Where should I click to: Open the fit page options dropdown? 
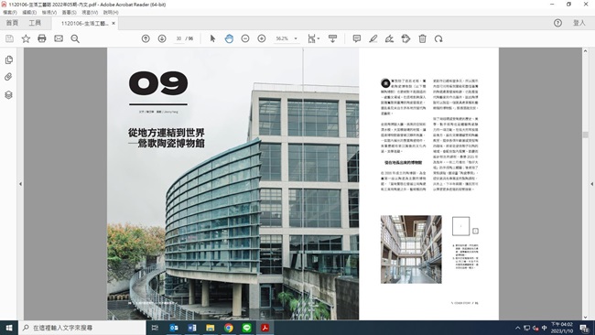click(313, 38)
